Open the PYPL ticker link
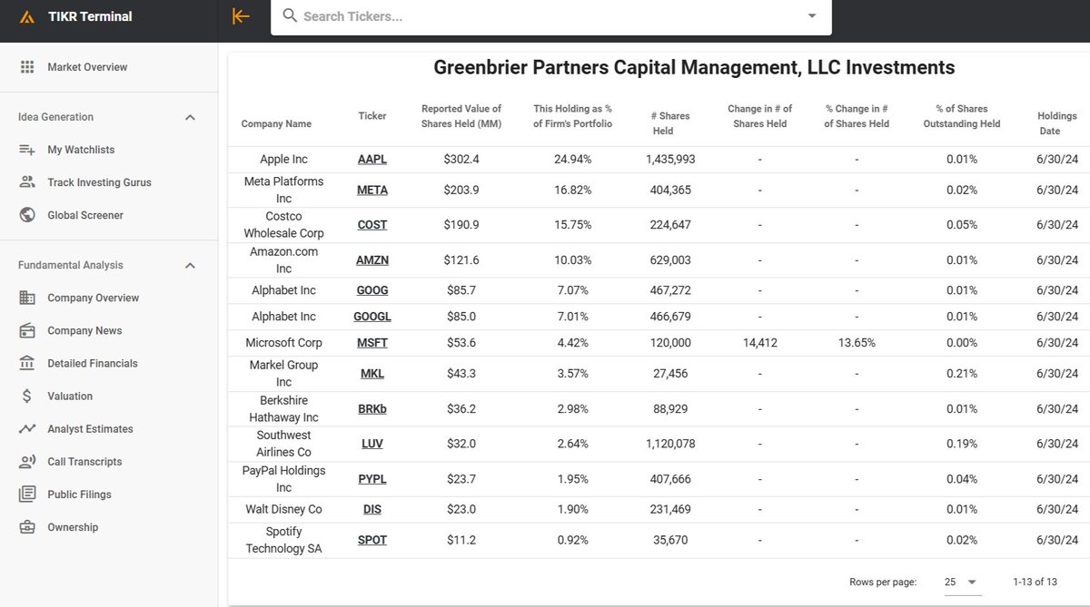 coord(372,479)
